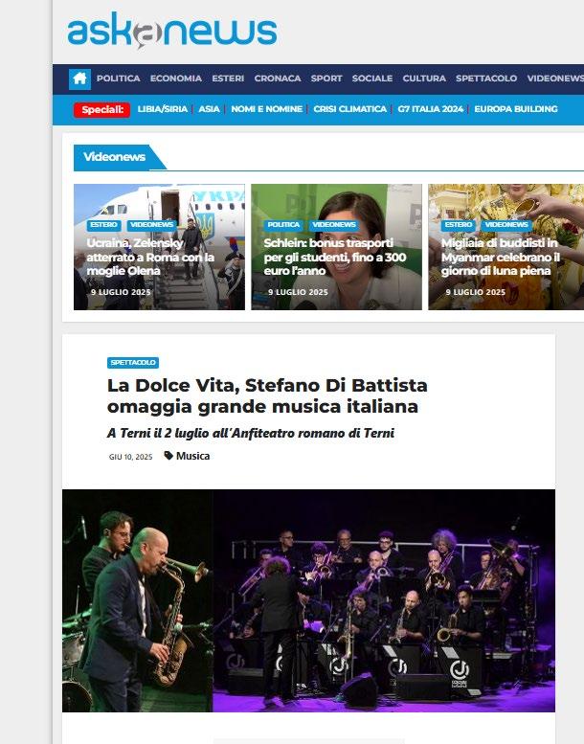Open the askanews logo homepage
The image size is (584, 744).
point(172,31)
